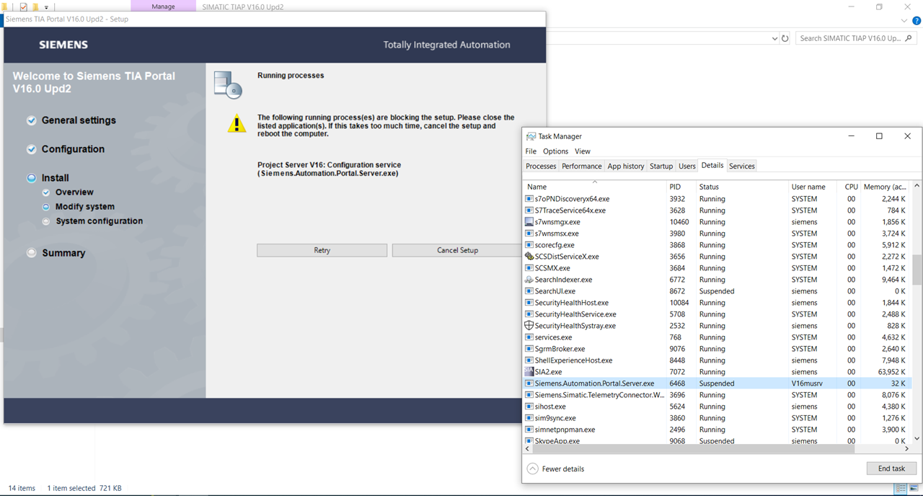Switch to the Processes tab
The image size is (923, 496).
click(x=541, y=166)
